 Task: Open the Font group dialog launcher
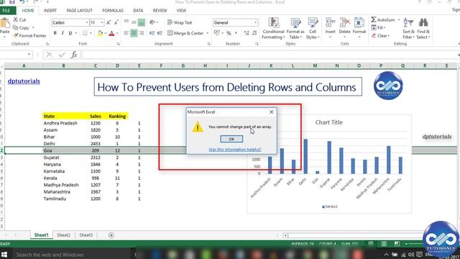point(118,44)
